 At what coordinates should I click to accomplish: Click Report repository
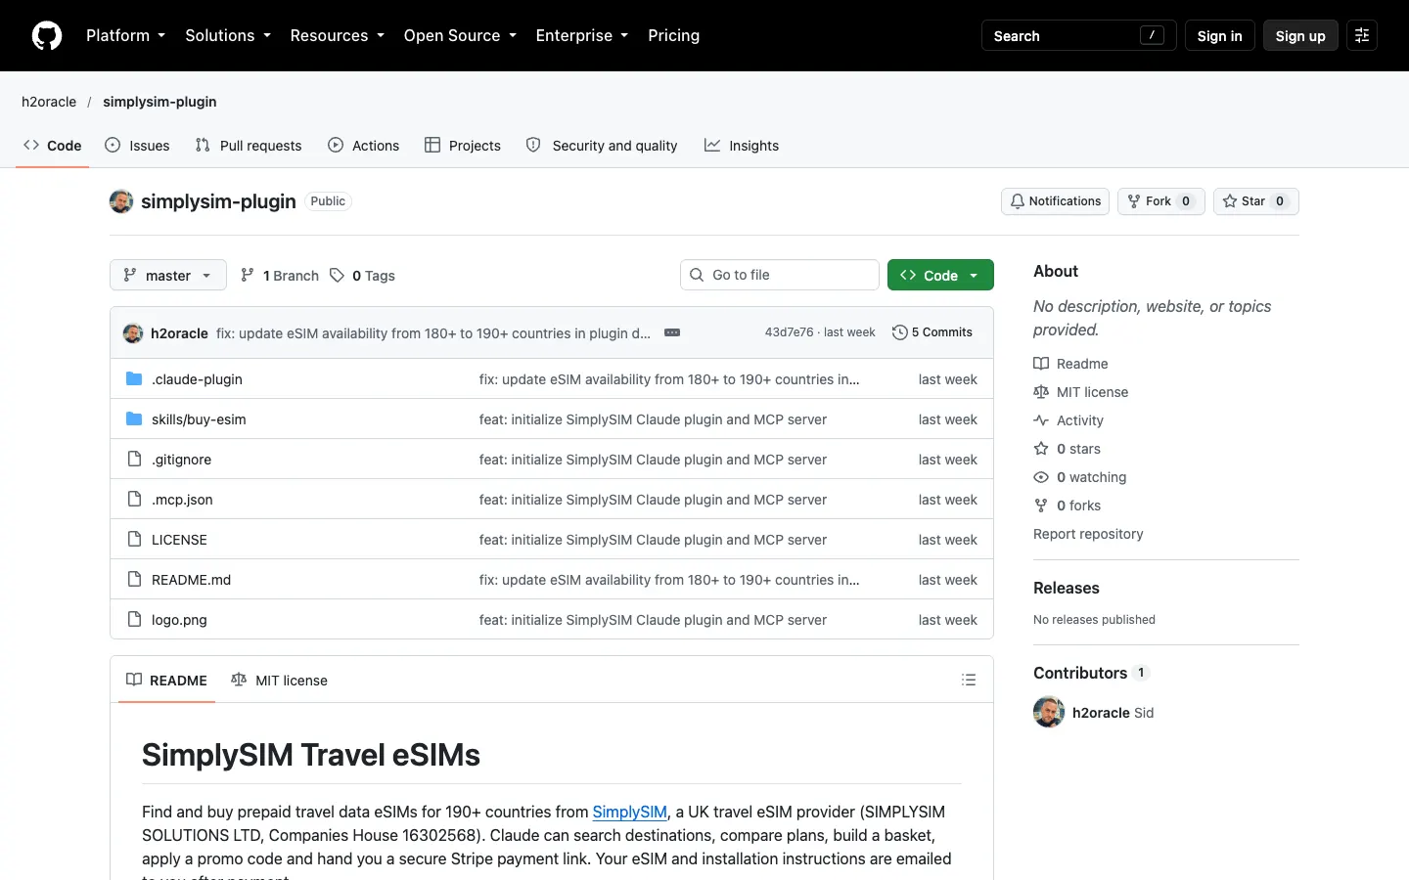click(x=1088, y=534)
